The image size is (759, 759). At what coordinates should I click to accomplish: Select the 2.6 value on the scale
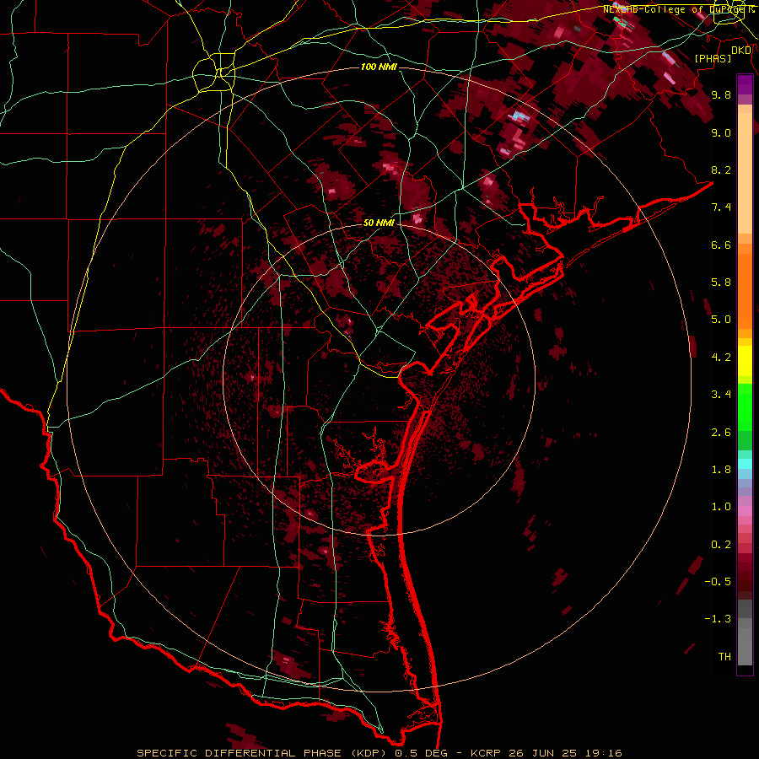721,433
